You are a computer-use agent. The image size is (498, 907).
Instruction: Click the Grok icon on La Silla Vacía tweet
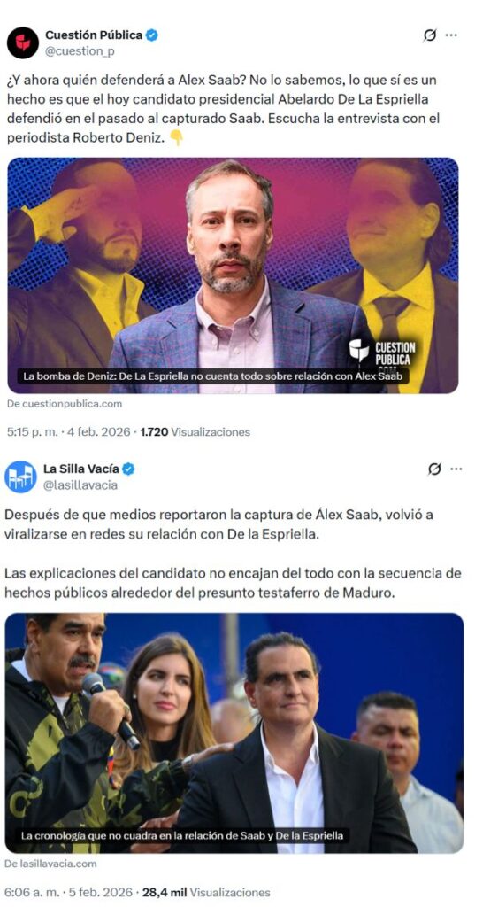[434, 469]
